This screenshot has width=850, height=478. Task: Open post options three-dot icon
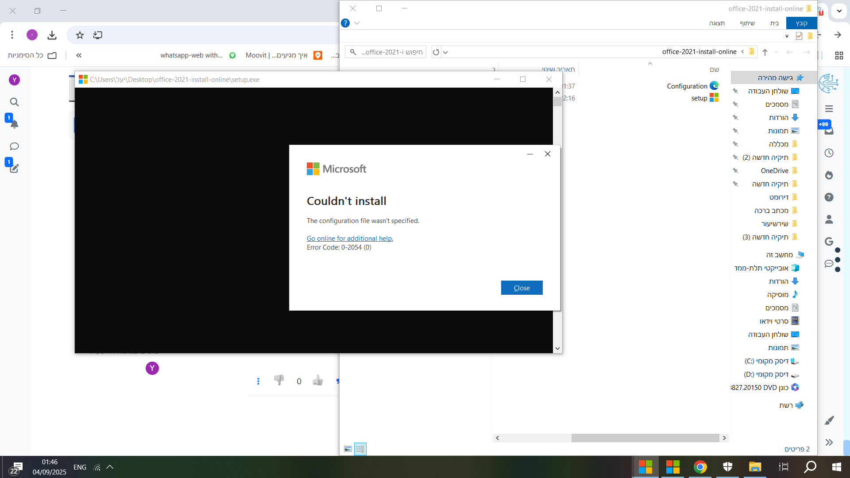pyautogui.click(x=258, y=381)
